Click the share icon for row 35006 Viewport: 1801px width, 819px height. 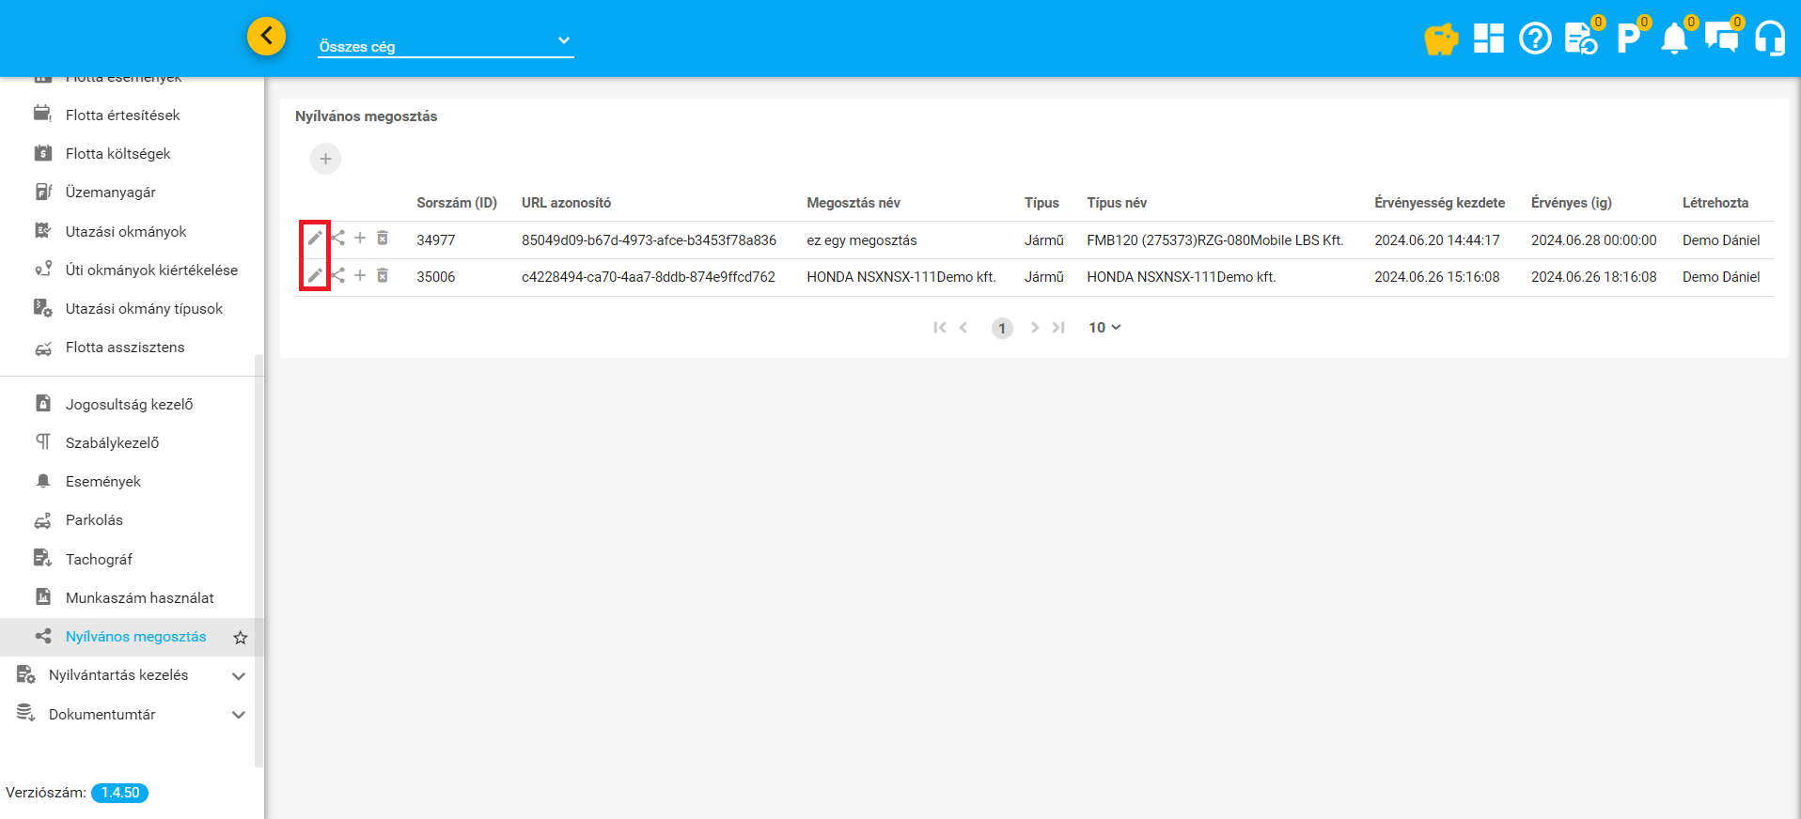tap(337, 275)
